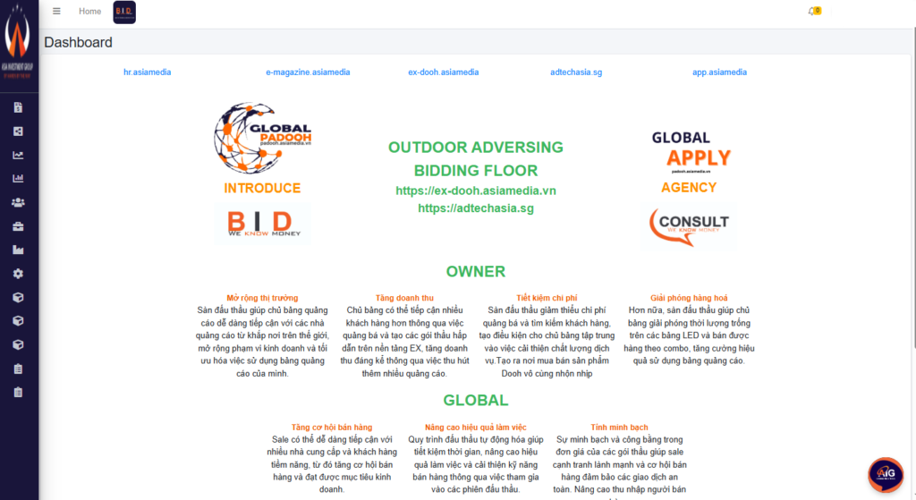
Task: Open the notification bell
Action: (x=812, y=12)
